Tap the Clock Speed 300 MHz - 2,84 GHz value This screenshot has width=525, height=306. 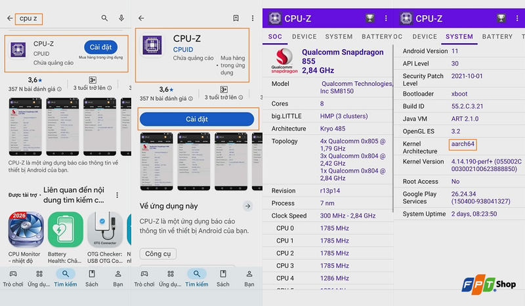click(x=348, y=216)
